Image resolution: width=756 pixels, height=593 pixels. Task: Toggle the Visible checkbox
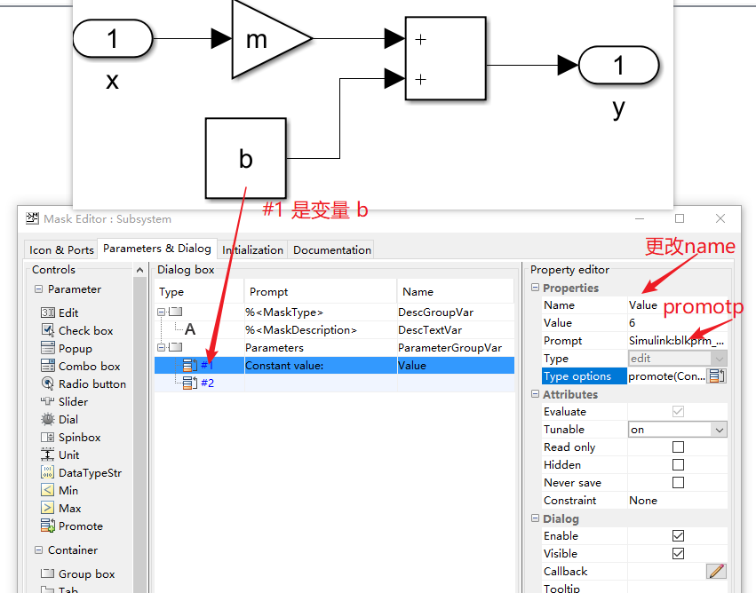678,554
